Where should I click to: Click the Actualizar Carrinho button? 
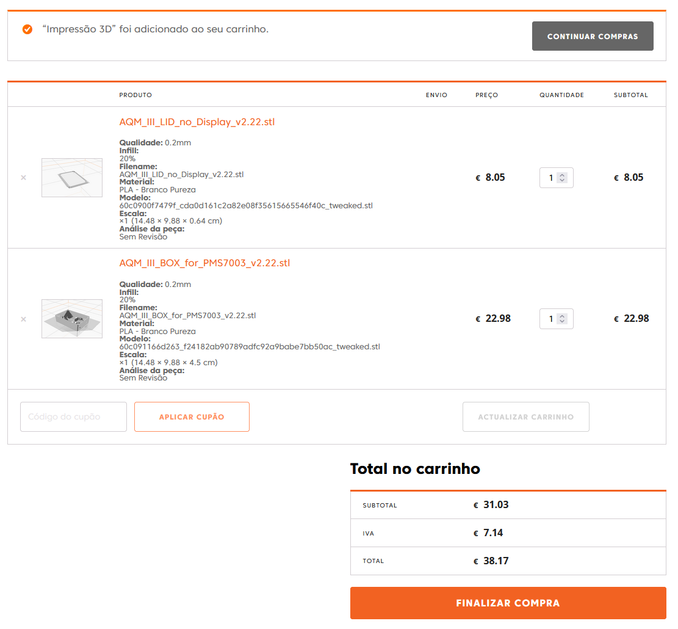coord(525,417)
